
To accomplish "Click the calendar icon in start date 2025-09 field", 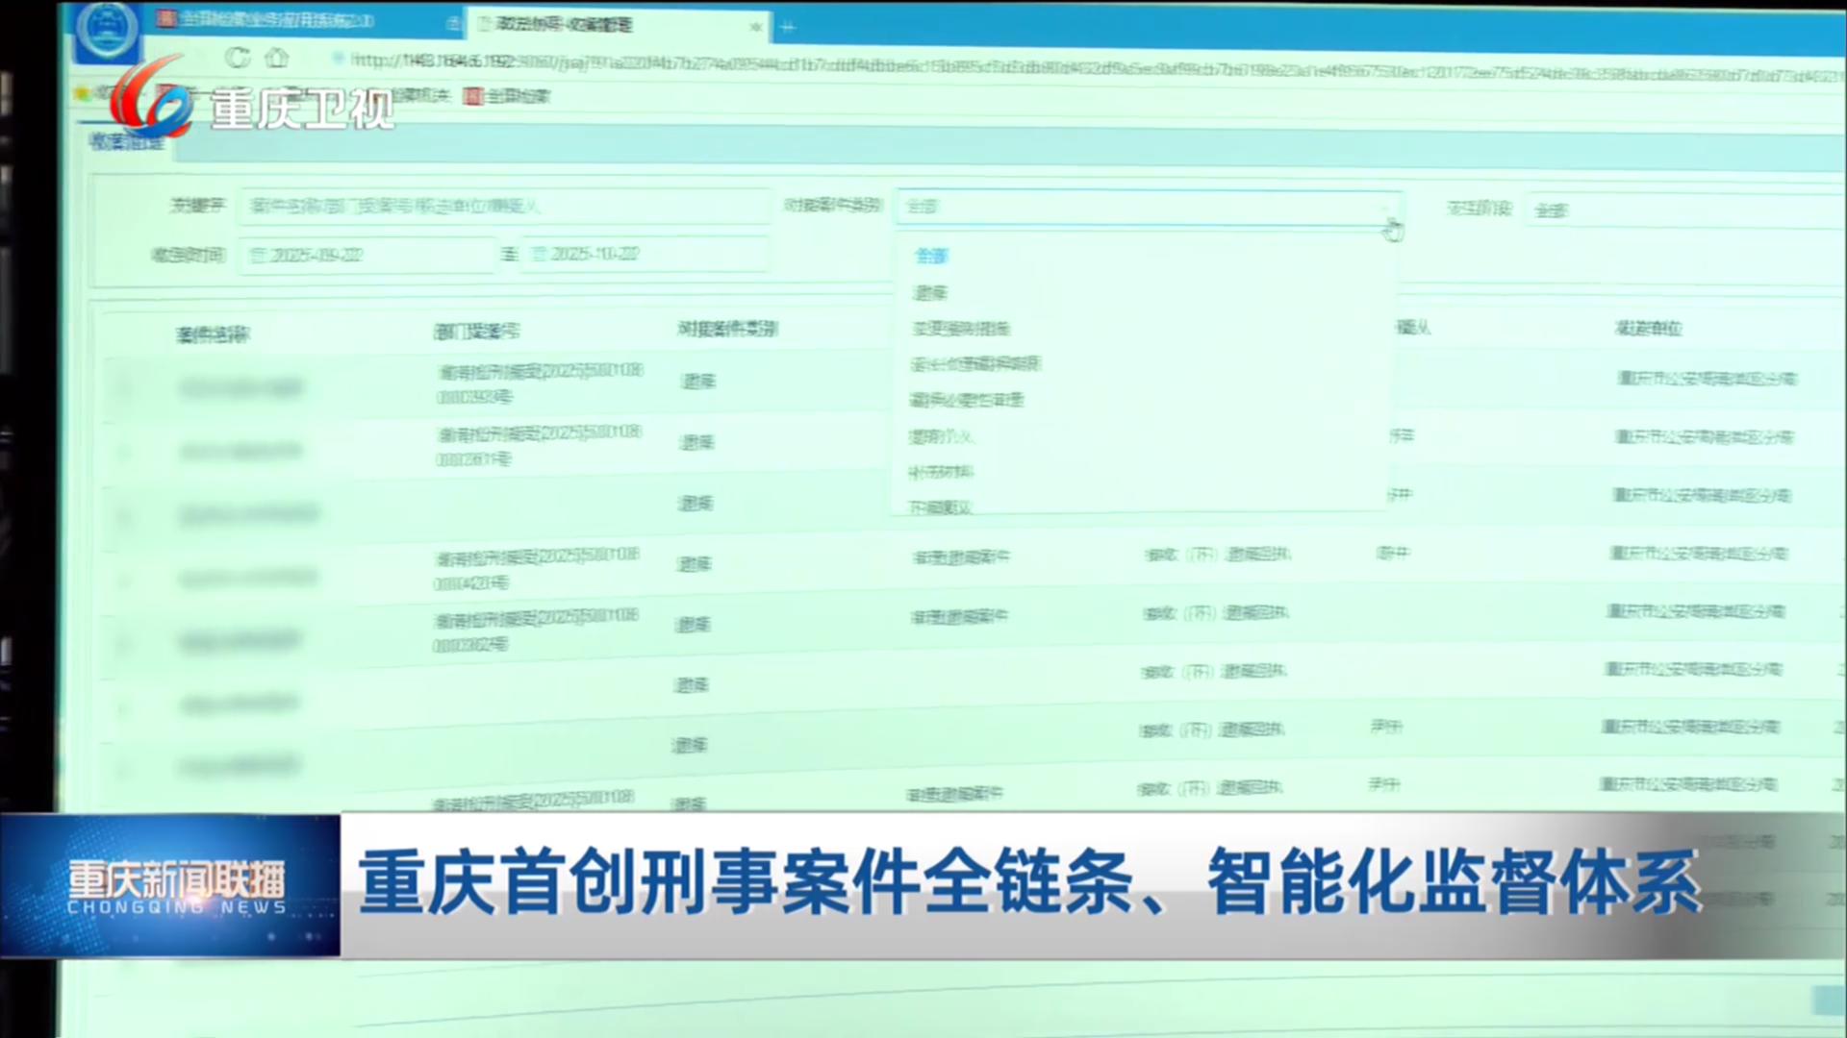I will click(258, 255).
